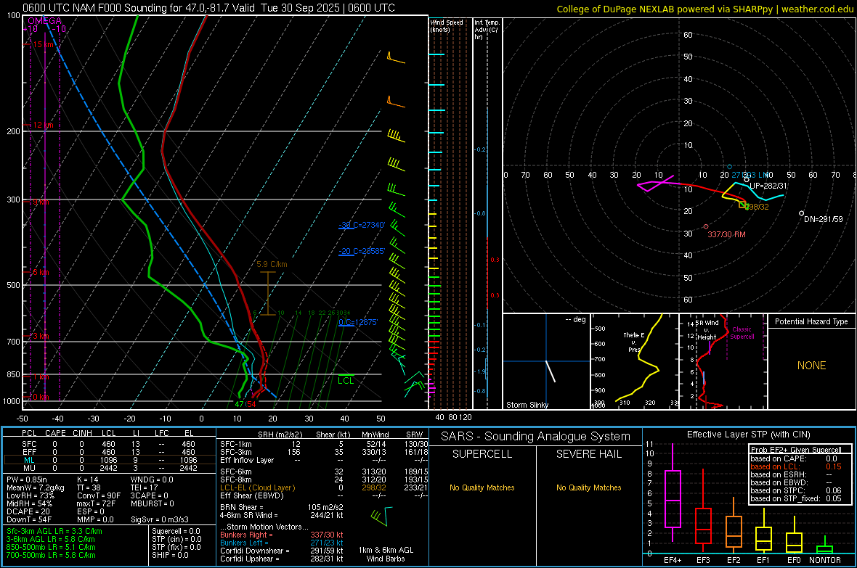
Task: Click the green 'LCL' marker on the skew-T
Action: (346, 381)
